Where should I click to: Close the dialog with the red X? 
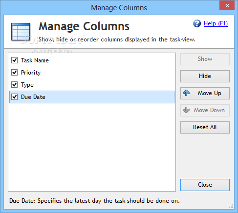(x=227, y=6)
